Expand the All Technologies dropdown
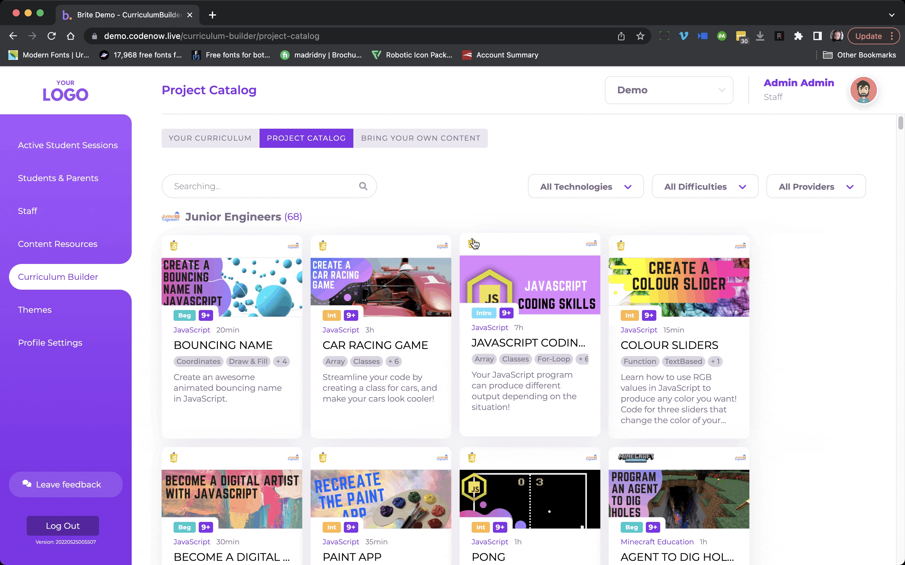This screenshot has width=905, height=565. (585, 186)
